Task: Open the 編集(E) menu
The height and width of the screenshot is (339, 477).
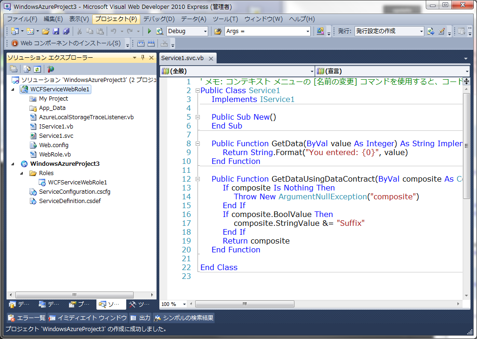Action: (53, 19)
